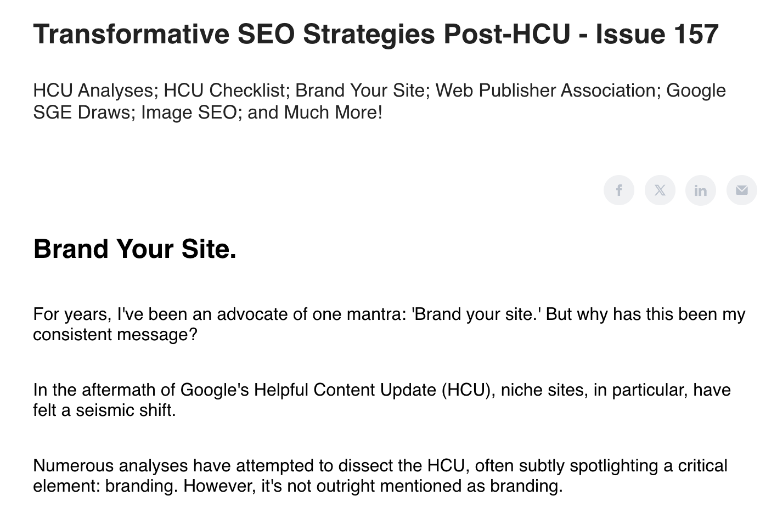Click the "Transformative SEO Strategies Post-HCU" title
Viewport: 777px width, 518px height.
point(302,34)
